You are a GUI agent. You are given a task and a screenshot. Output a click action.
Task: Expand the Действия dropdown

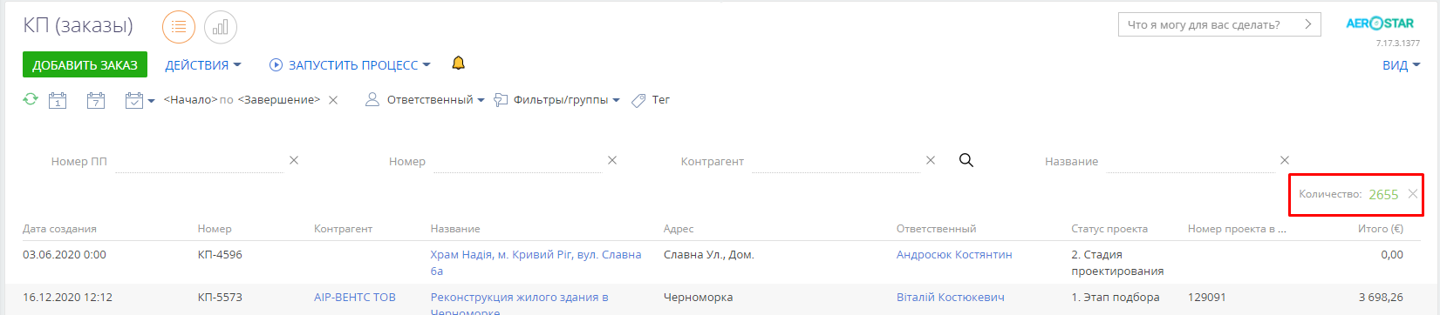pyautogui.click(x=203, y=65)
